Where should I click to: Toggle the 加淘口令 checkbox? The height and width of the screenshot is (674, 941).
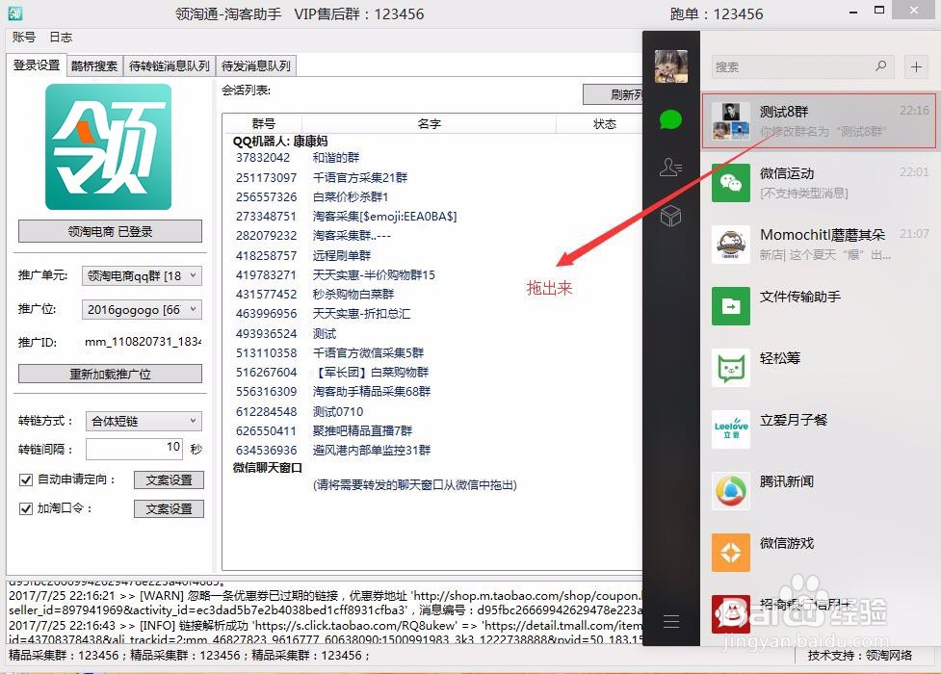(x=25, y=508)
